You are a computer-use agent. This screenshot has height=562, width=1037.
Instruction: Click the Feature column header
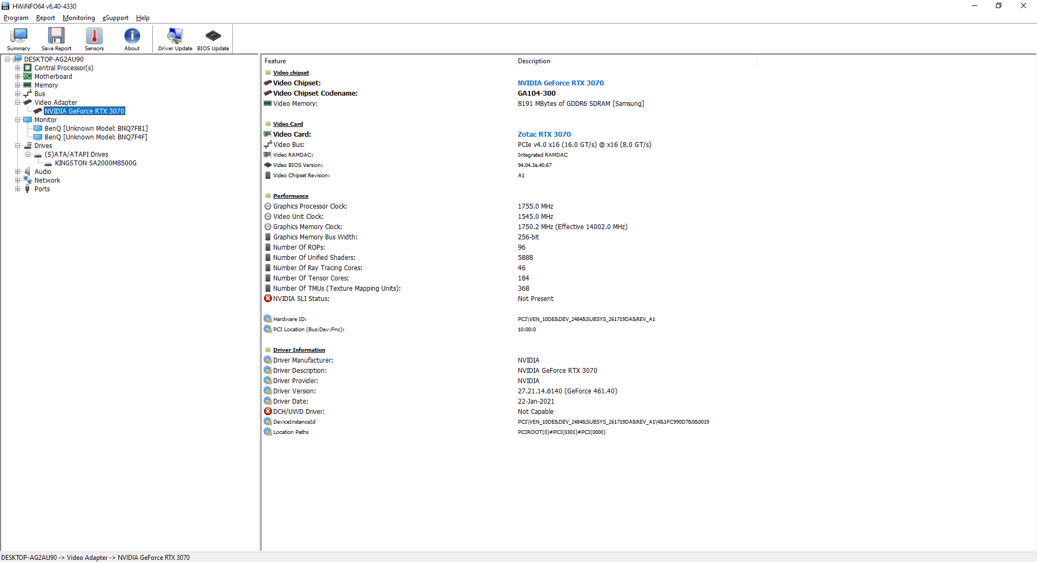[x=387, y=61]
